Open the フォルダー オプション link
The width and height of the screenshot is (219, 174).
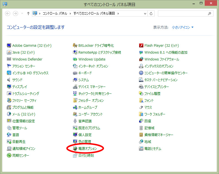[91, 100]
